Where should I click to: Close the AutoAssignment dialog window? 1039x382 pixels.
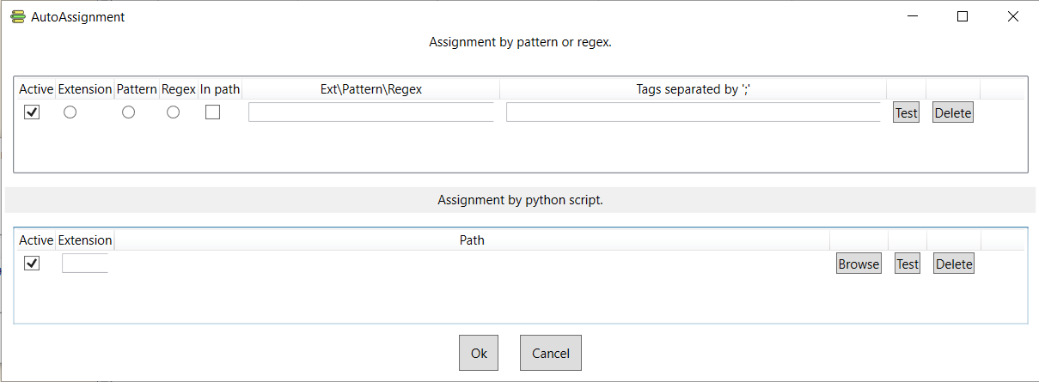[x=1013, y=16]
